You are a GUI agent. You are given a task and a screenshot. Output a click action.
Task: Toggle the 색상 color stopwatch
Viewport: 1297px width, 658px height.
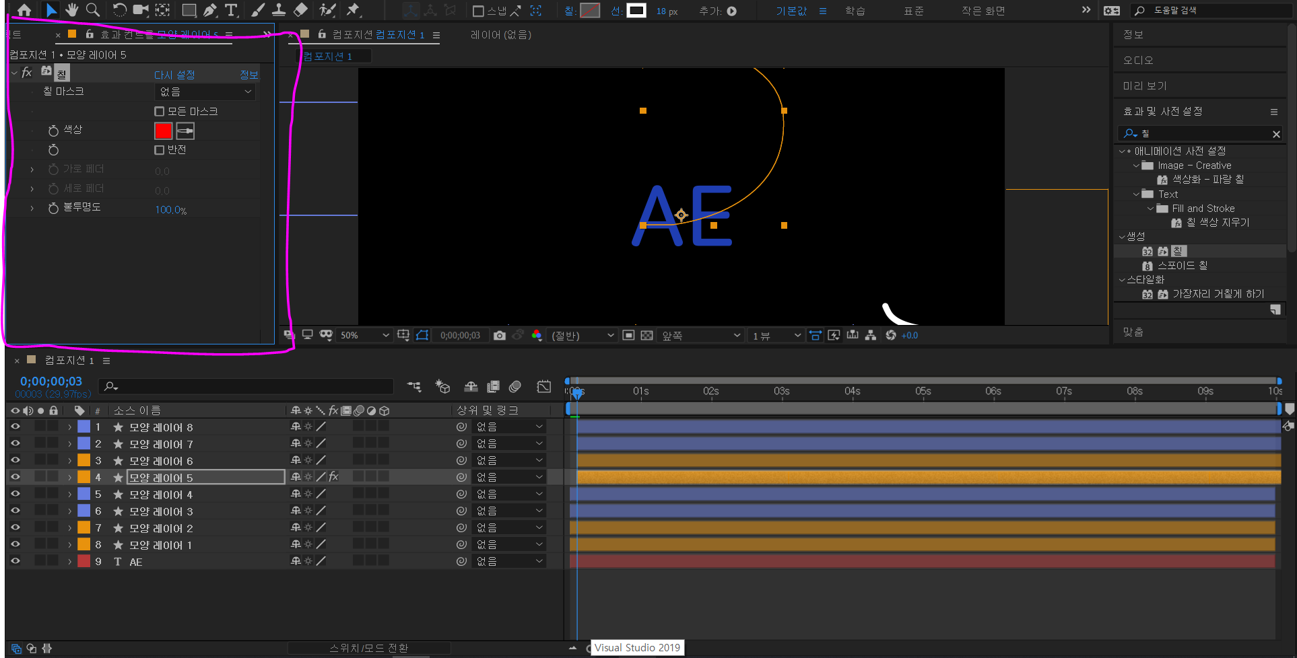point(53,131)
